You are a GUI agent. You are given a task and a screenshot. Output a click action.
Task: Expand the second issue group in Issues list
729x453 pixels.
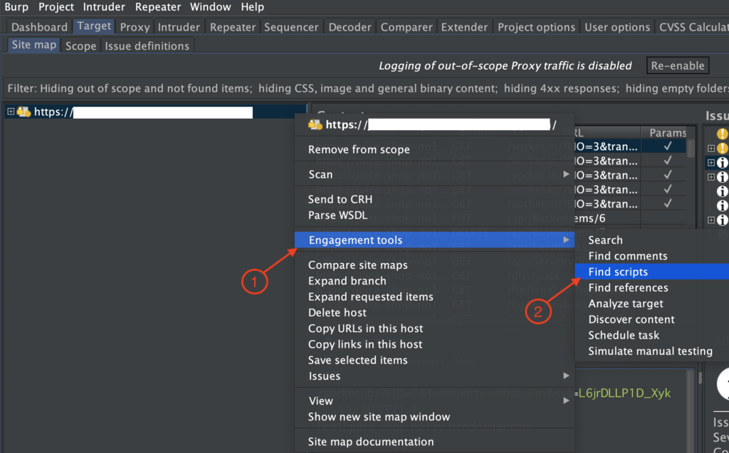tap(711, 163)
